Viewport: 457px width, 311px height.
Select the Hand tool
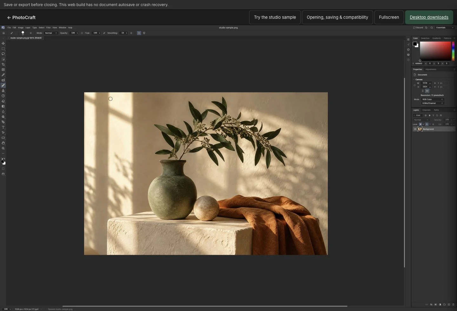click(x=3, y=143)
